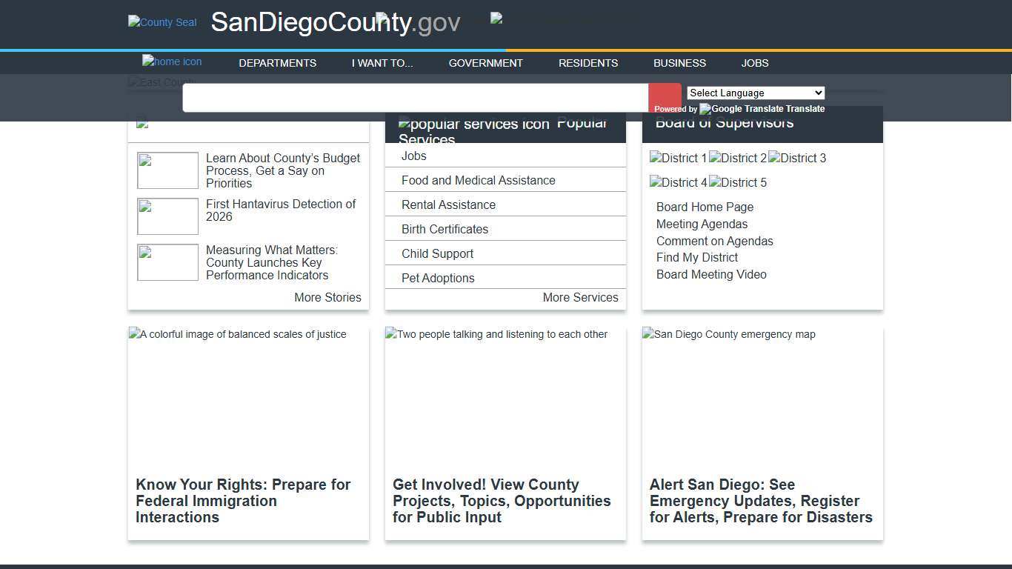Click More Stories under county news
This screenshot has width=1012, height=569.
coord(327,297)
